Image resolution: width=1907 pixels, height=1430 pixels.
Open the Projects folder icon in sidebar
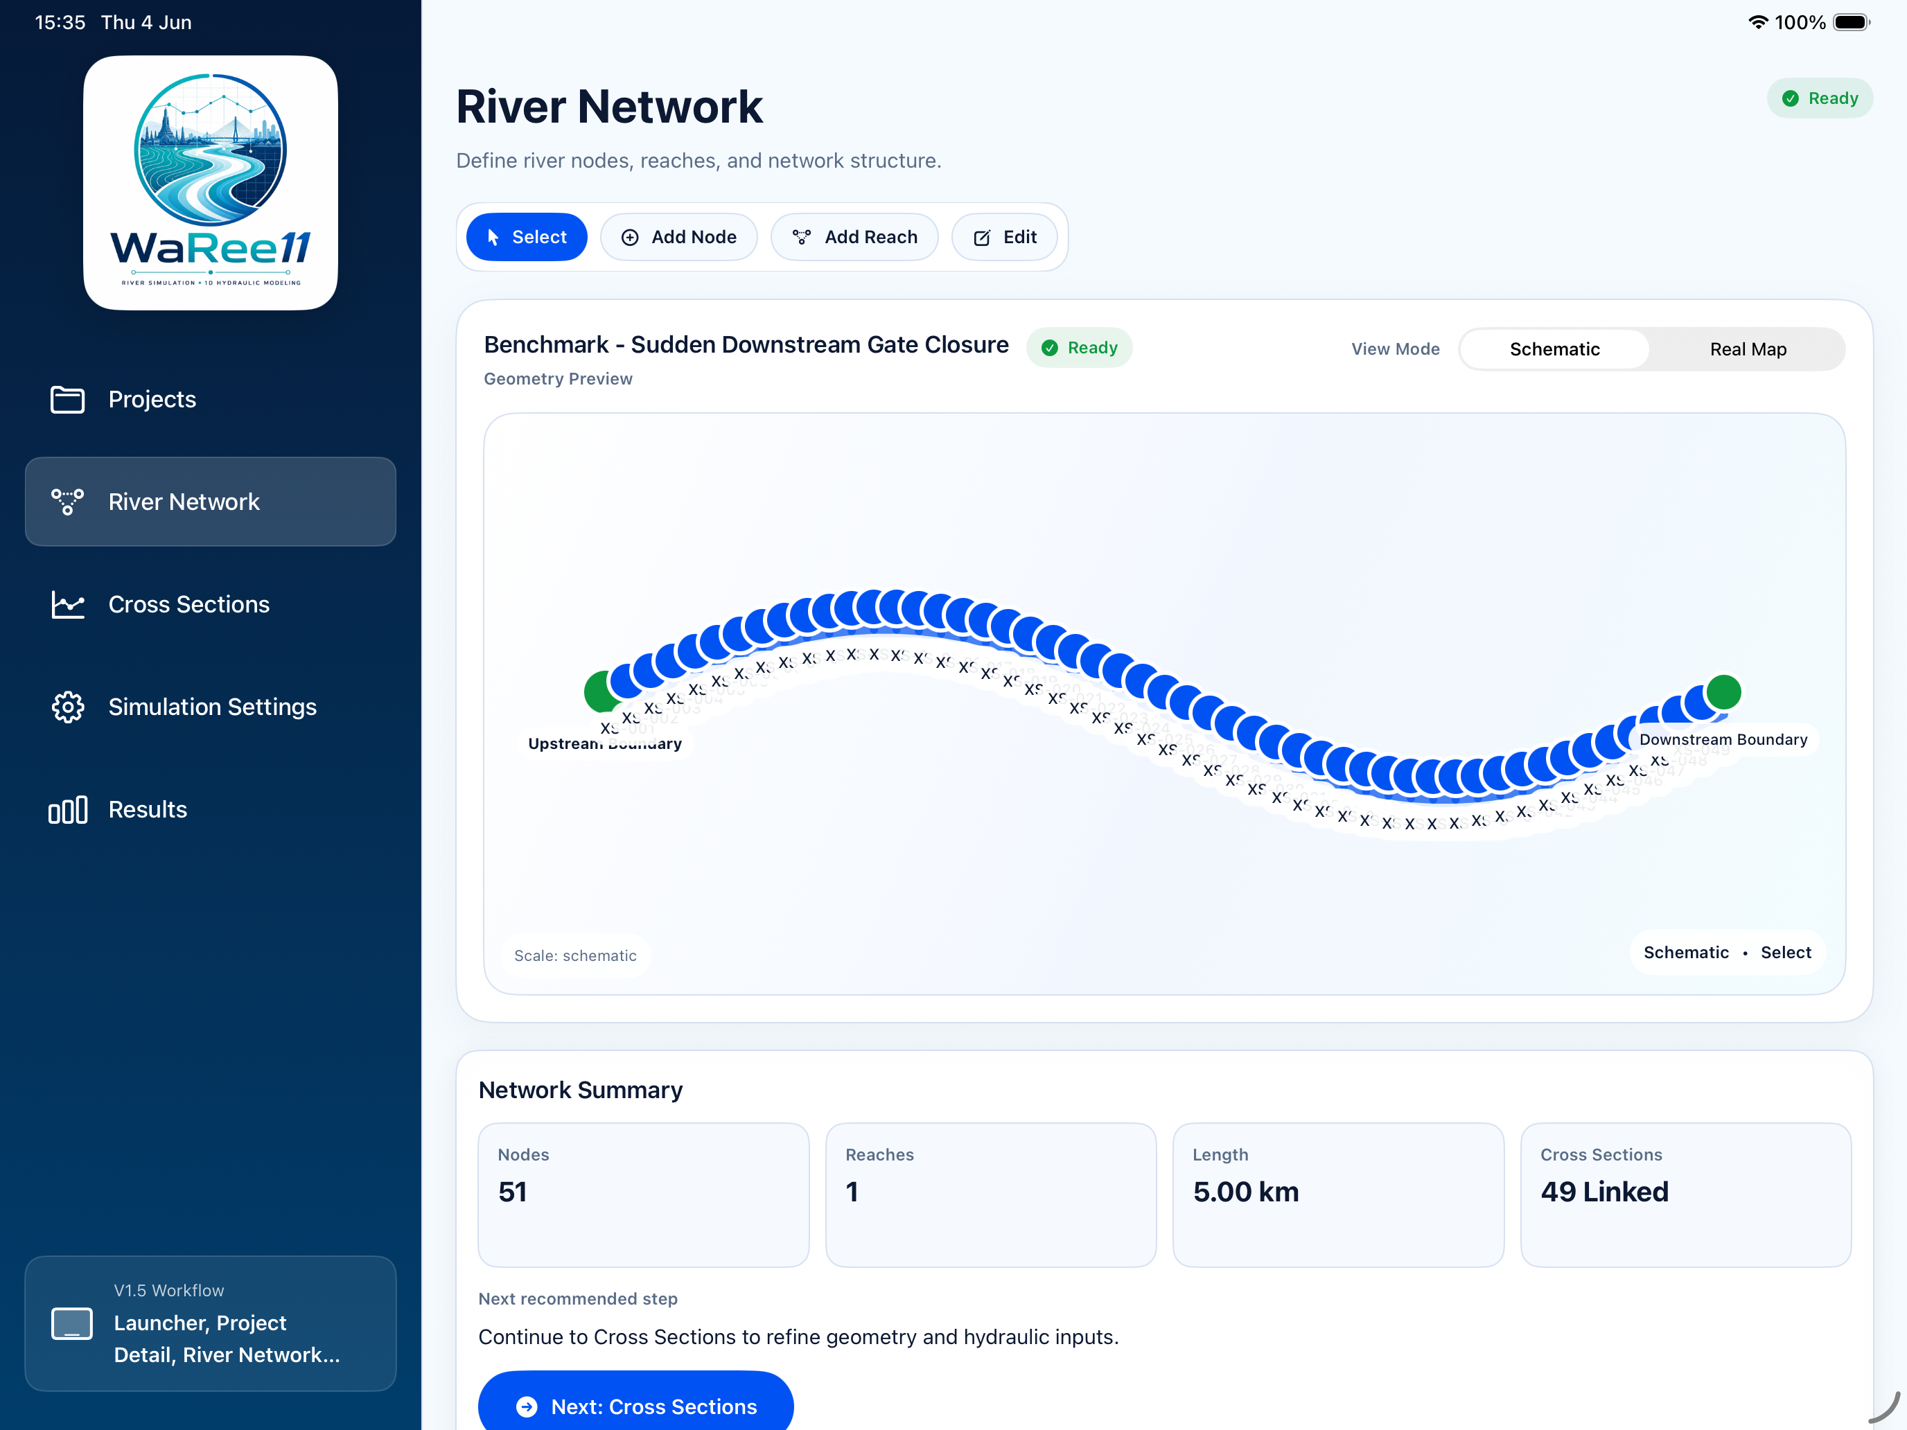[67, 399]
